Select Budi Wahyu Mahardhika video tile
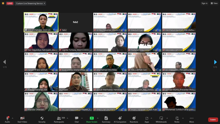 click(76, 62)
